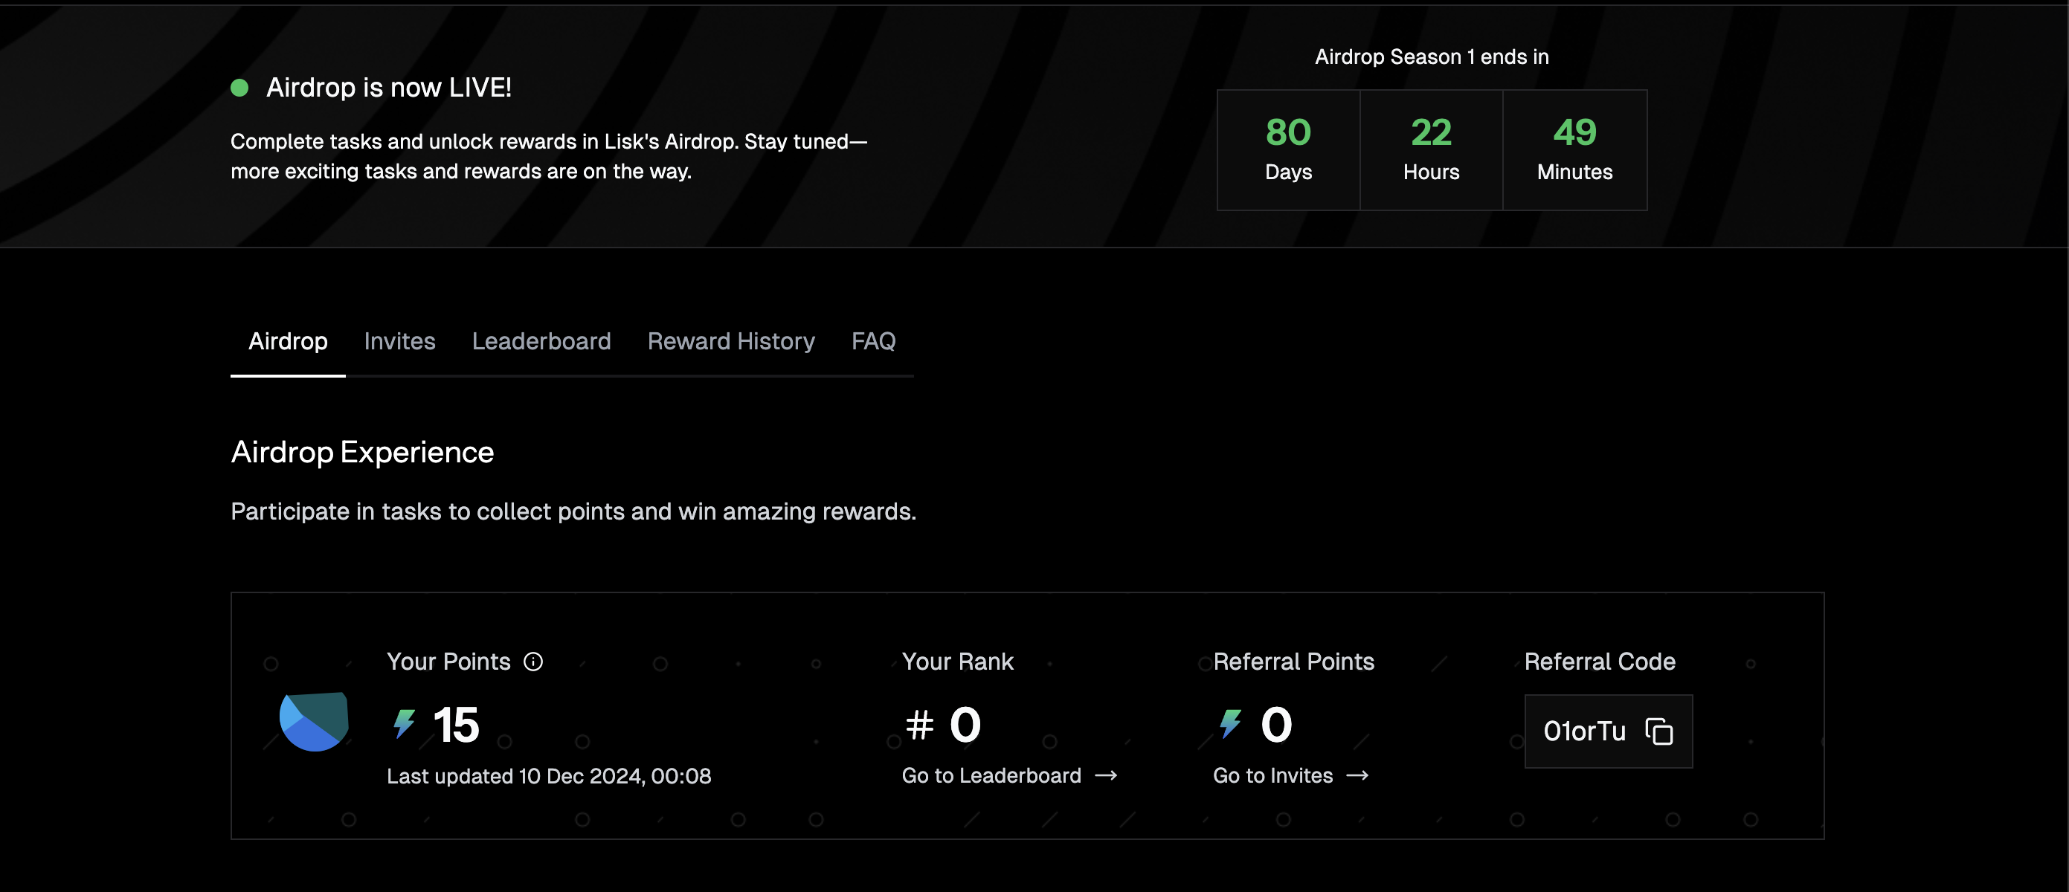Click the green live status dot
Image resolution: width=2069 pixels, height=892 pixels.
239,88
